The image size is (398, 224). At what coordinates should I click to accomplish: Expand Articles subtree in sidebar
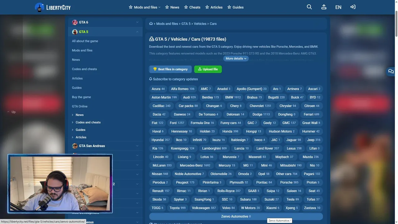[72, 137]
